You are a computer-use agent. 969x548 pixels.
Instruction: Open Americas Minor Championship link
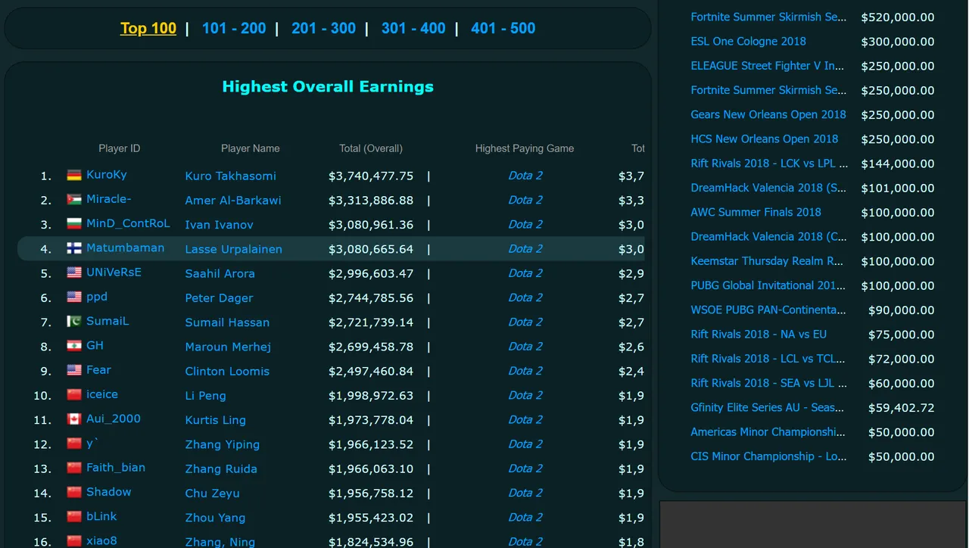pyautogui.click(x=768, y=432)
